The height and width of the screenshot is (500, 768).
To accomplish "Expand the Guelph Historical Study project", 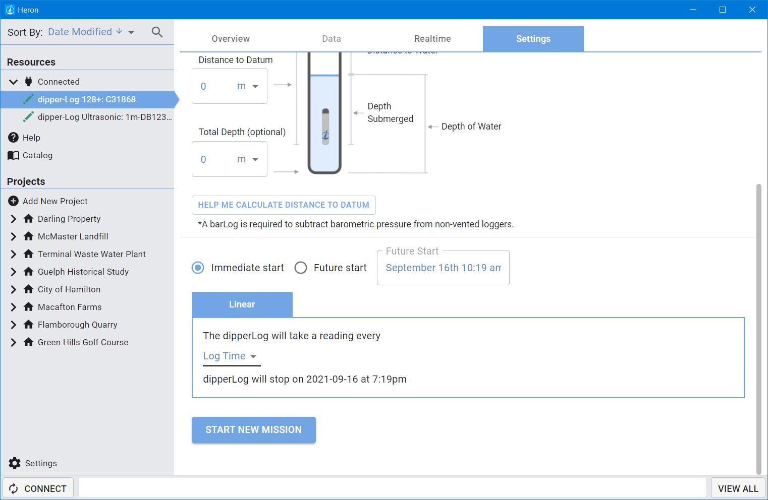I will [x=14, y=272].
